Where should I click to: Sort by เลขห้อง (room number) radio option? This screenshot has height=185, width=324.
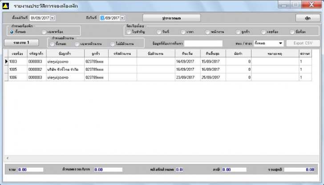[x=263, y=32]
